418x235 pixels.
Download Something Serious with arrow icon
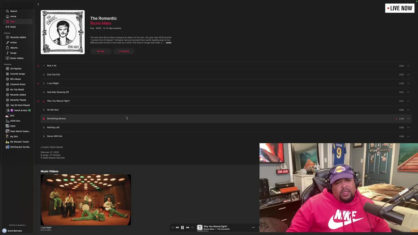click(396, 118)
